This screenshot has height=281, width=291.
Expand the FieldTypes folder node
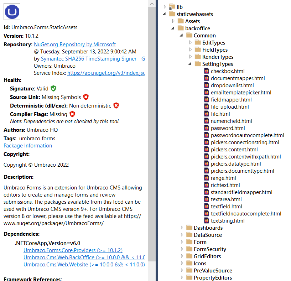point(190,50)
